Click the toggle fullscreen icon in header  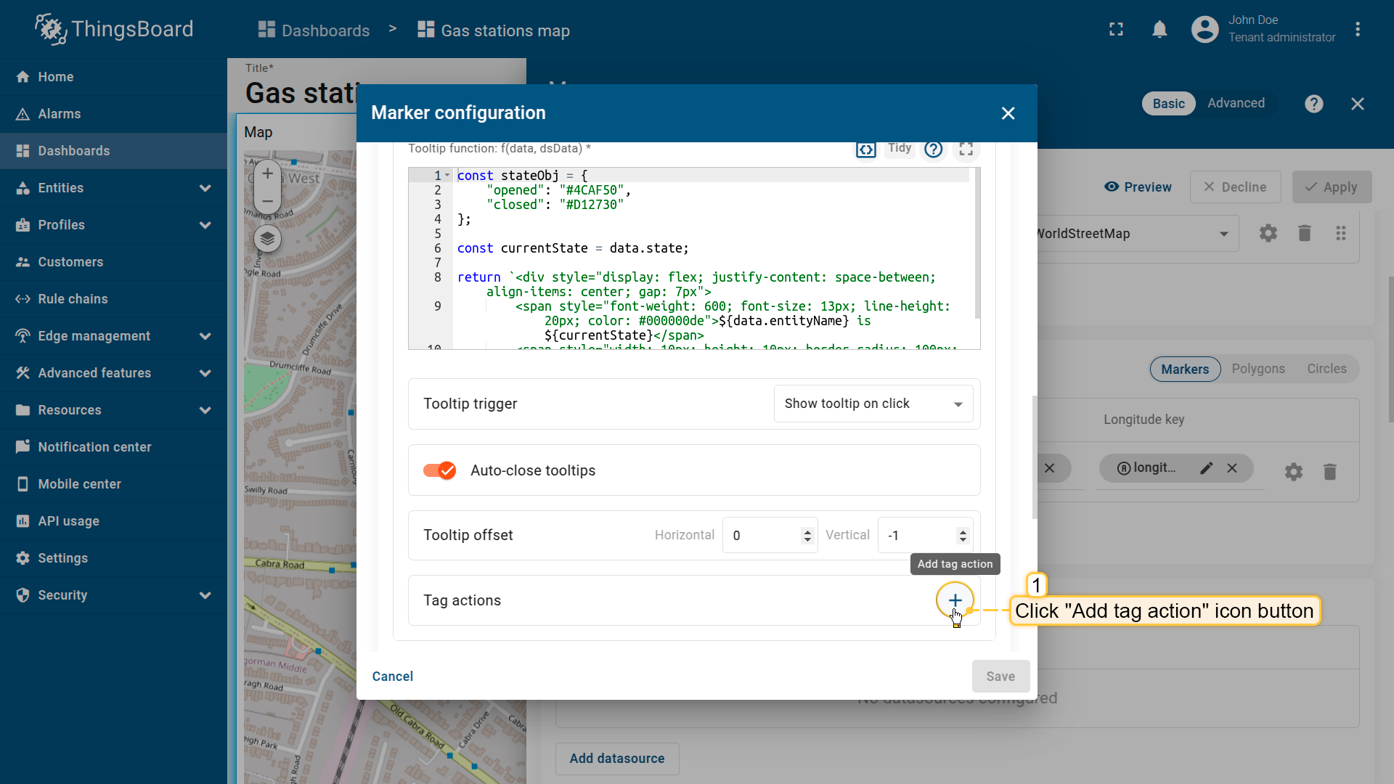pos(1116,30)
